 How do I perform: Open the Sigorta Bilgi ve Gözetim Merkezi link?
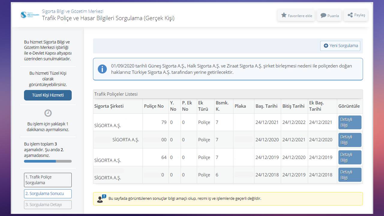[73, 11]
